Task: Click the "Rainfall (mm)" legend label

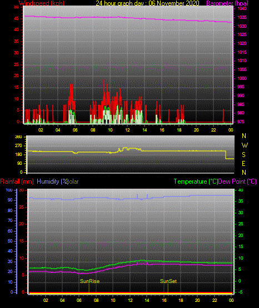Action: click(x=17, y=181)
